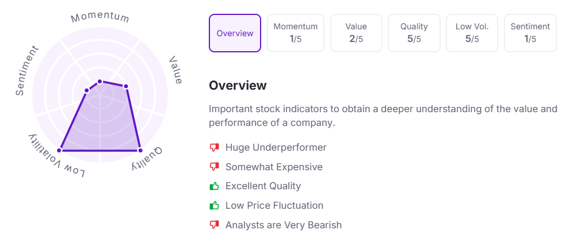Click thumbs-down icon beside Huge Underperformer
This screenshot has width=577, height=245.
(215, 148)
